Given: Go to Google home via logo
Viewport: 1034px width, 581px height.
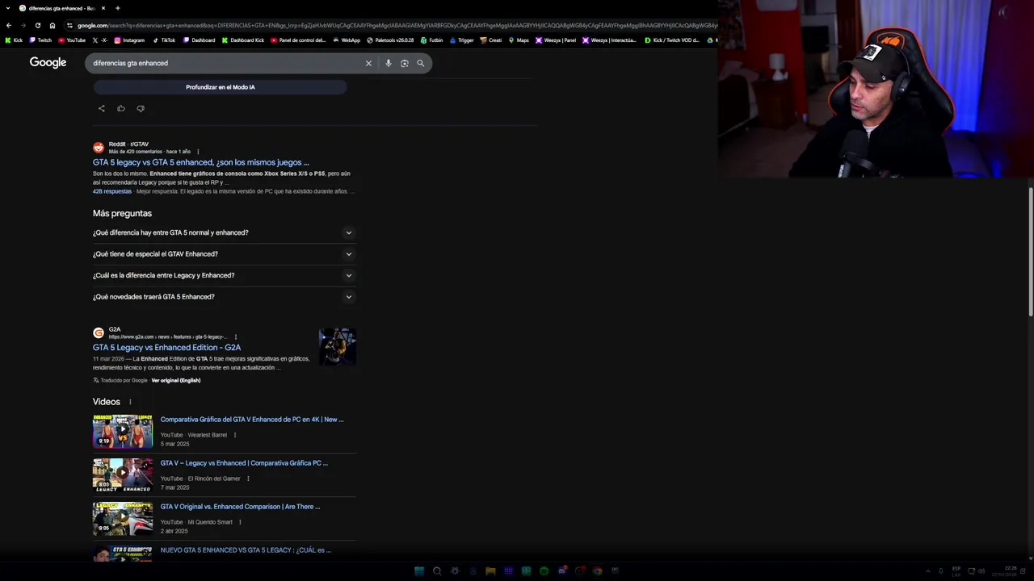Looking at the screenshot, I should (48, 62).
